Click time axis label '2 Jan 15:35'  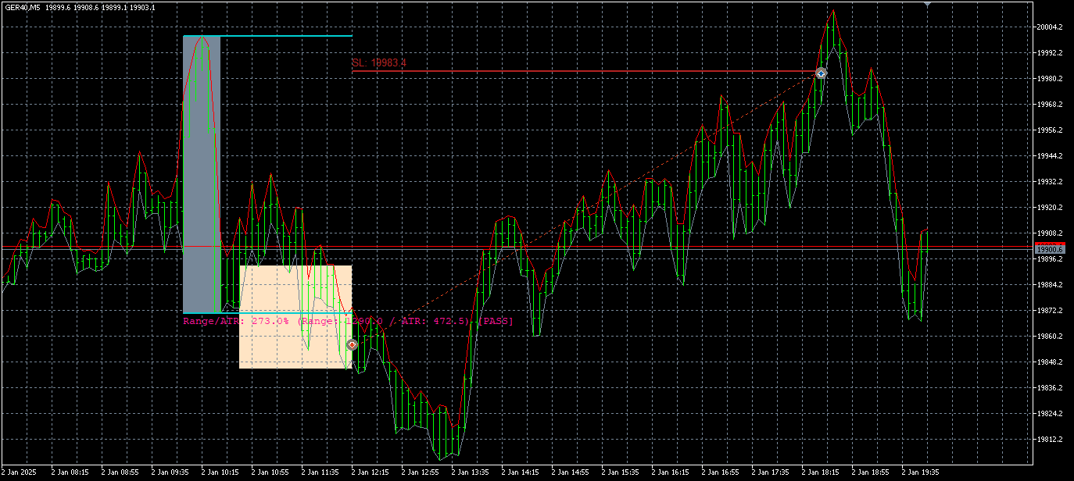coord(620,472)
